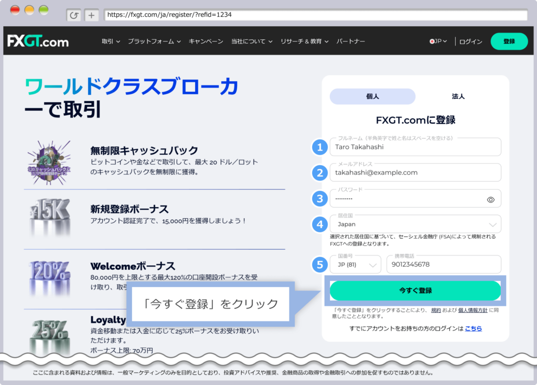
Task: Click the 今すぐ登録 submit button
Action: [x=415, y=291]
